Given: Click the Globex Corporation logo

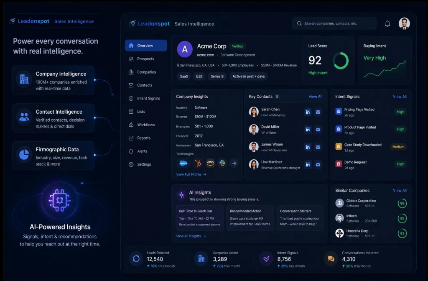Looking at the screenshot, I should click(x=339, y=203).
